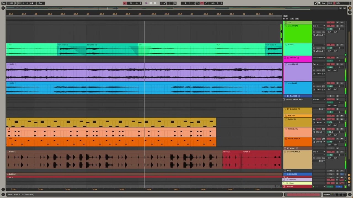Set Boom Bap Kit monitor to Off
The width and height of the screenshot is (353, 198).
323,139
